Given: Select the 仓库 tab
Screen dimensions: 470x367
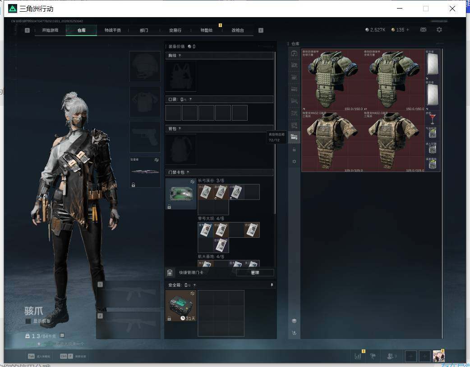Looking at the screenshot, I should (x=81, y=30).
